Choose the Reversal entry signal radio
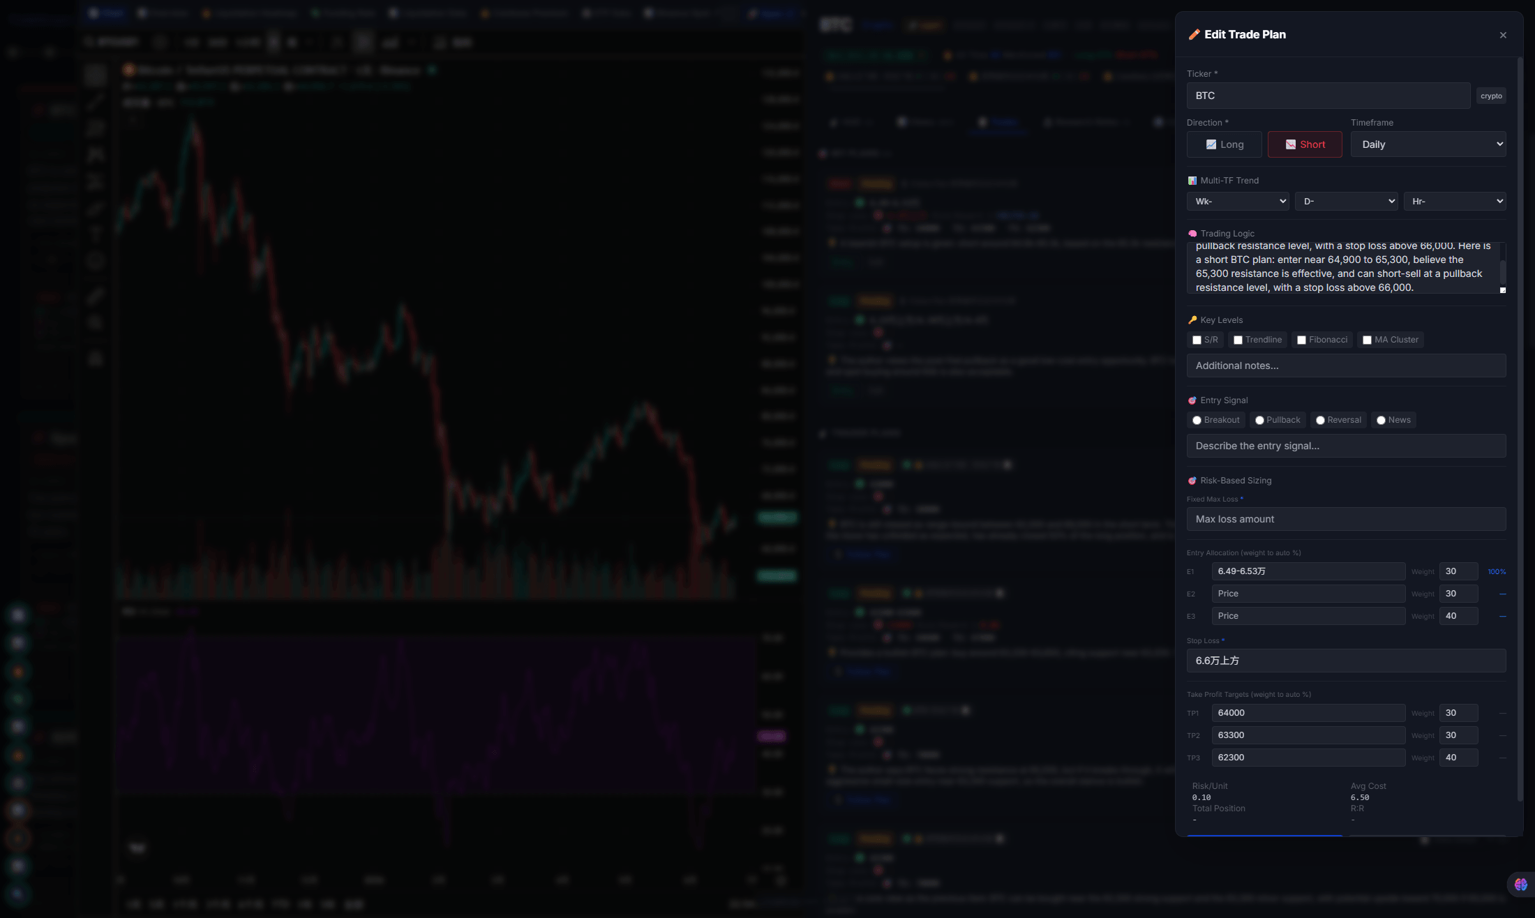This screenshot has height=918, width=1535. (x=1320, y=421)
